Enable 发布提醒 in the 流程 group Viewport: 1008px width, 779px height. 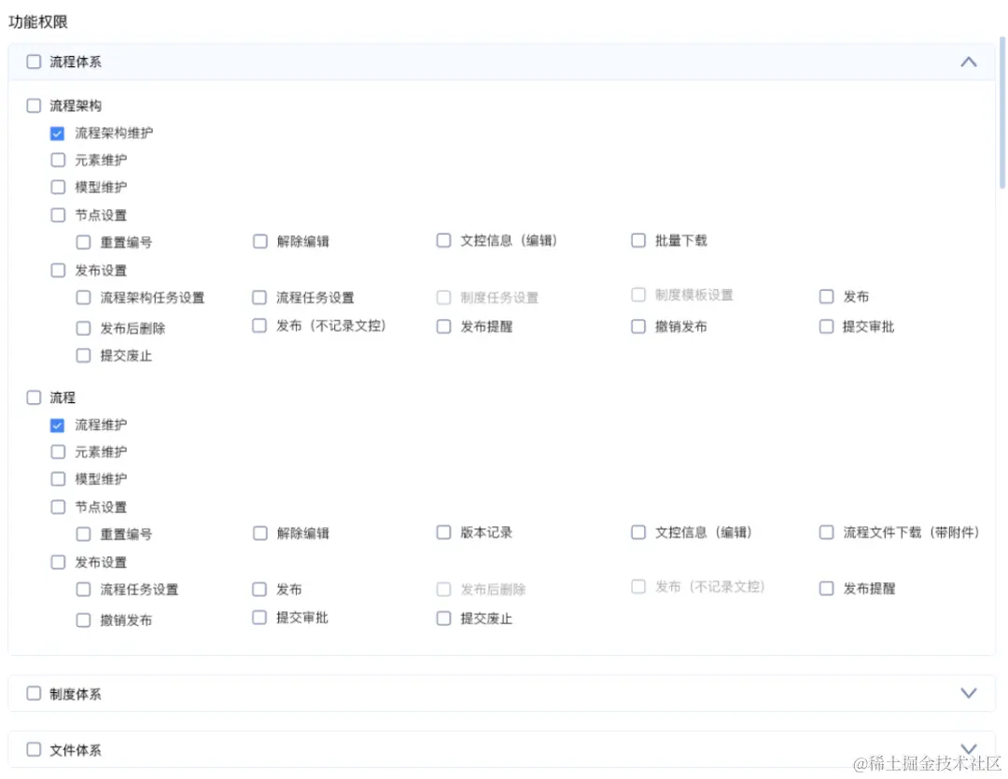pos(826,588)
